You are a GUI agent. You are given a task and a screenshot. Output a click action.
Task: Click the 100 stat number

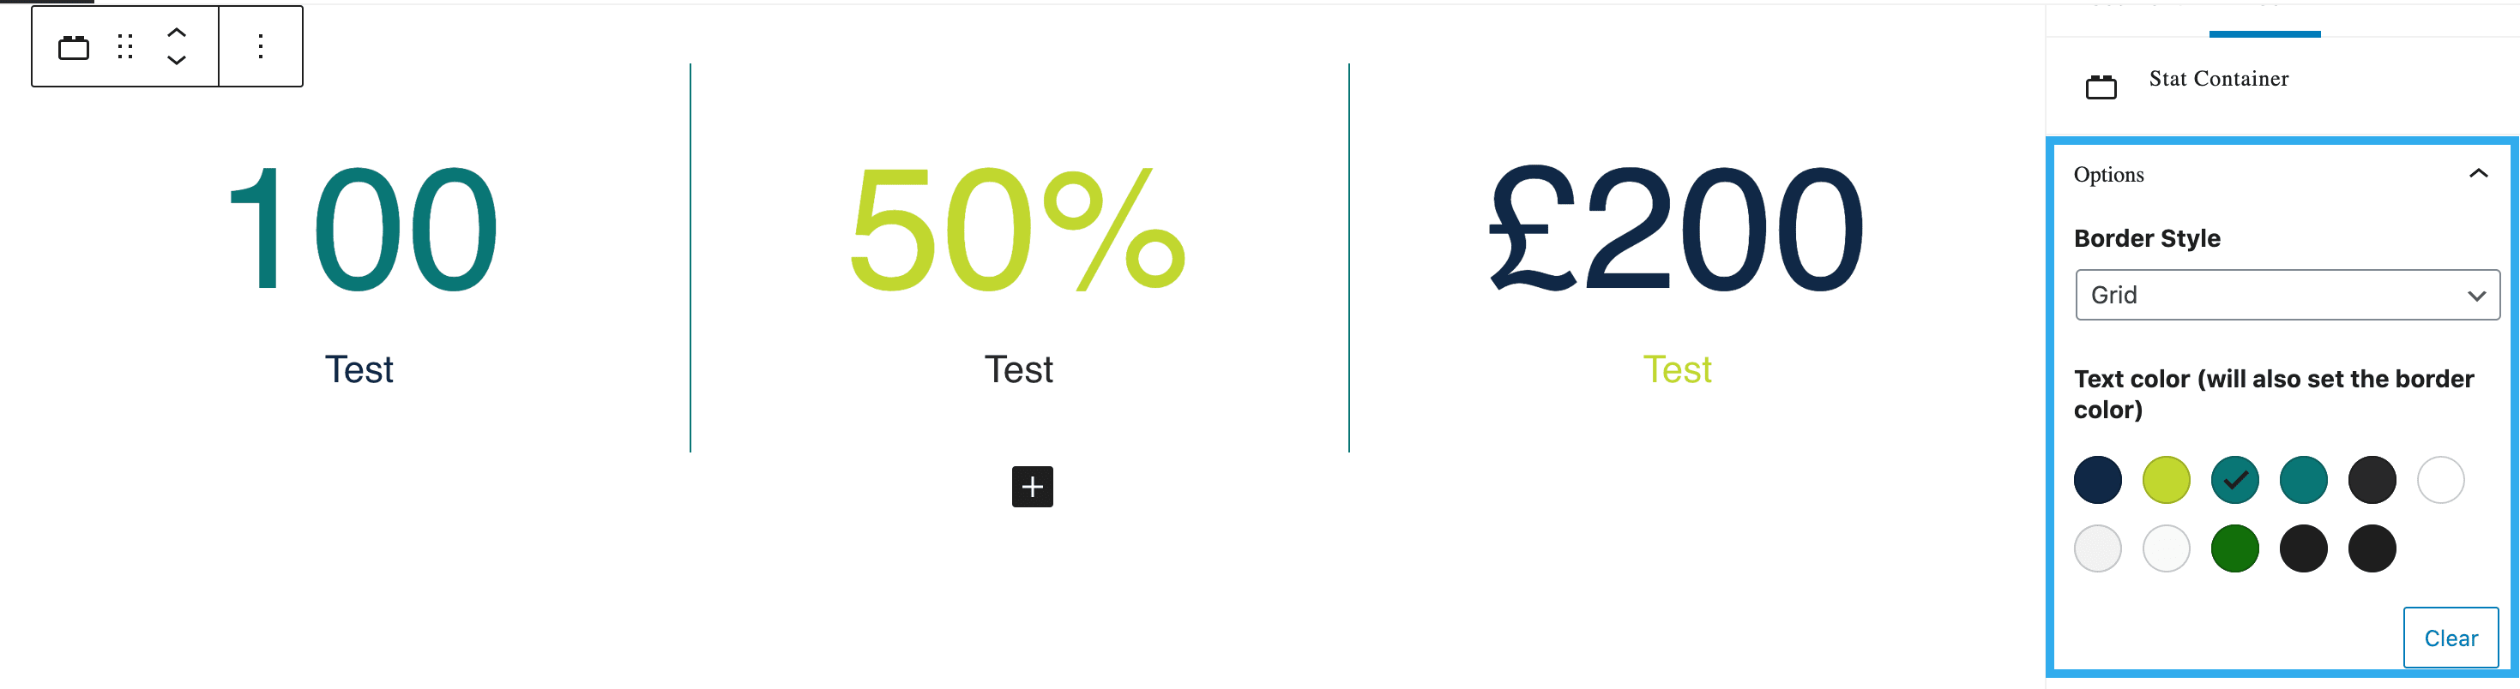362,230
